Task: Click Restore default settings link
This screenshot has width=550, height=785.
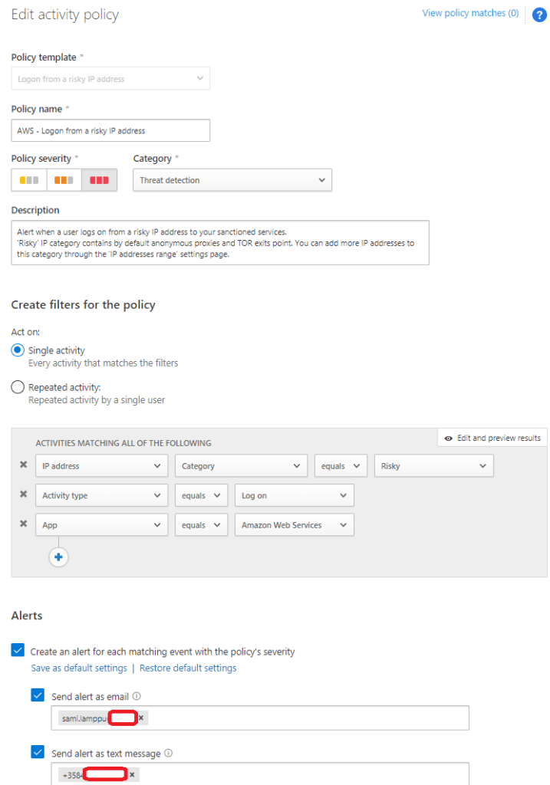Action: pyautogui.click(x=188, y=668)
